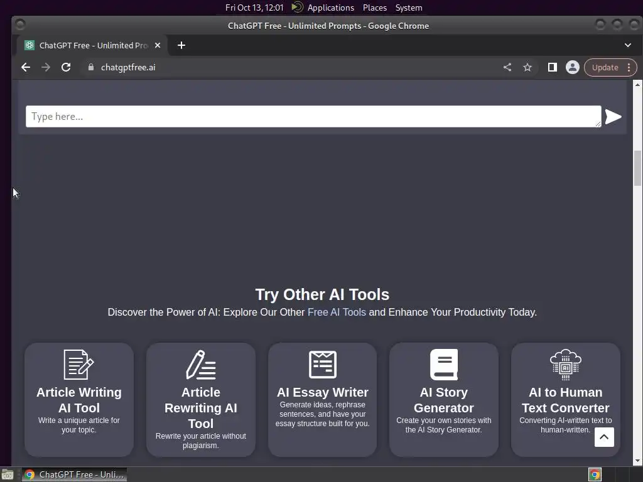Viewport: 643px width, 482px height.
Task: Open the AI to Human Text Converter title
Action: [x=566, y=400]
